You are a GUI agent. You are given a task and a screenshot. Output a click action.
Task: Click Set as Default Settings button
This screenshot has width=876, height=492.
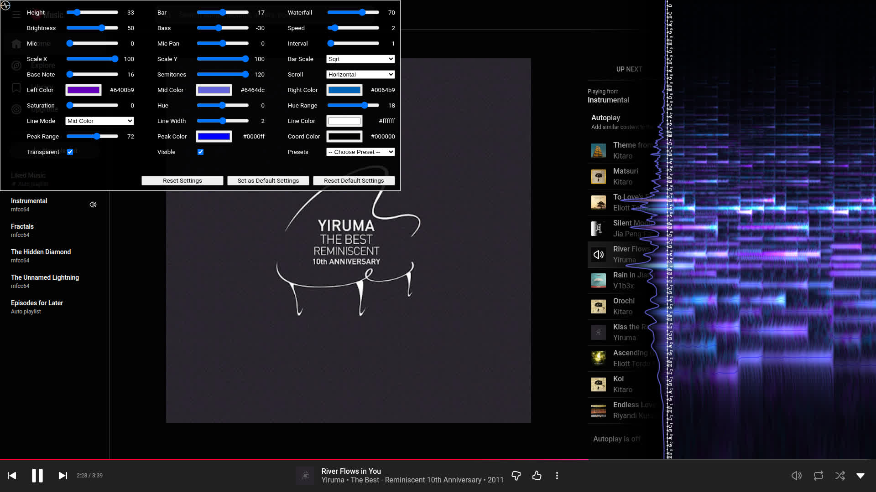click(268, 181)
